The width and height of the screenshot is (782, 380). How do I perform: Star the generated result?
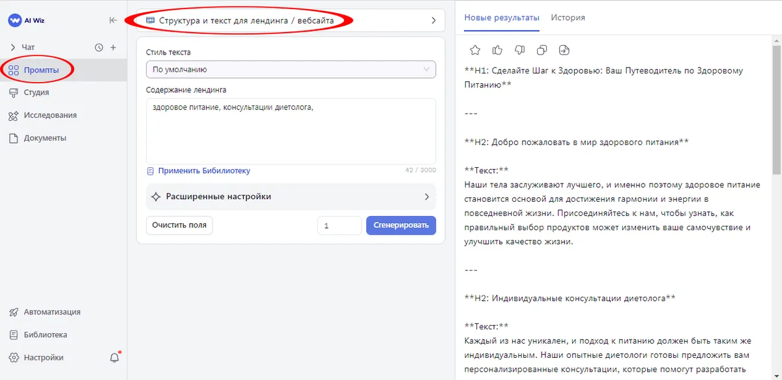point(475,49)
